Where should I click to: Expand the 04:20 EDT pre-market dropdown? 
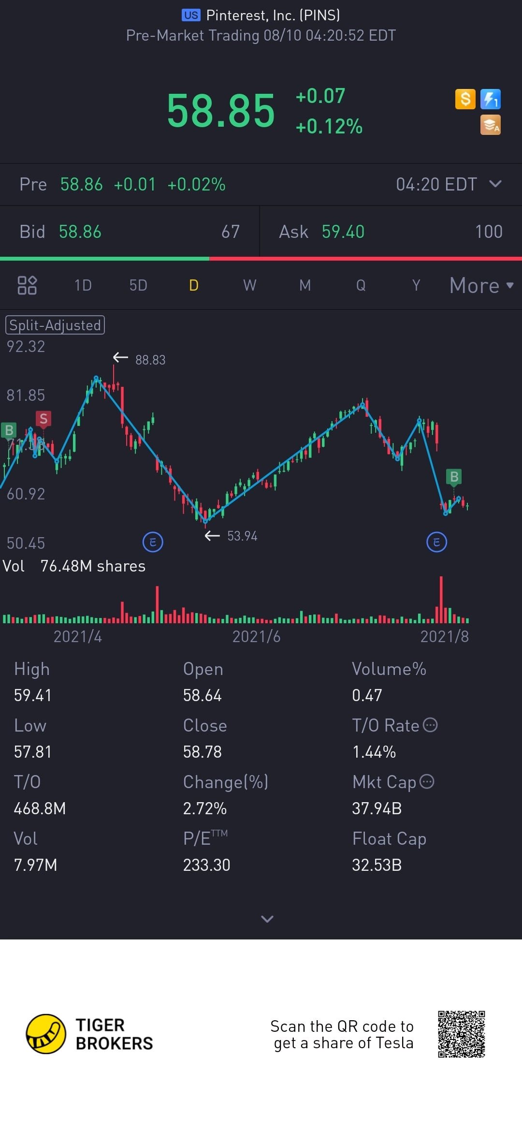(x=495, y=184)
